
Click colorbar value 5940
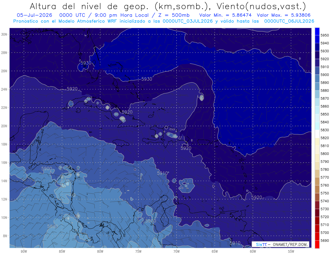click(324, 43)
